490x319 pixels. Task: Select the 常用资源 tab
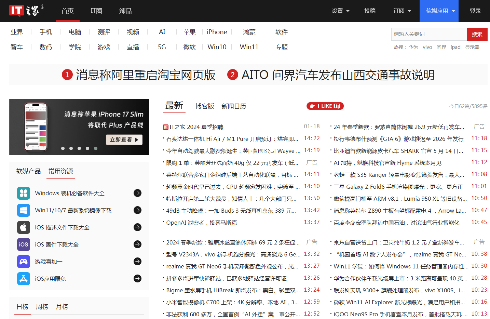pyautogui.click(x=60, y=171)
